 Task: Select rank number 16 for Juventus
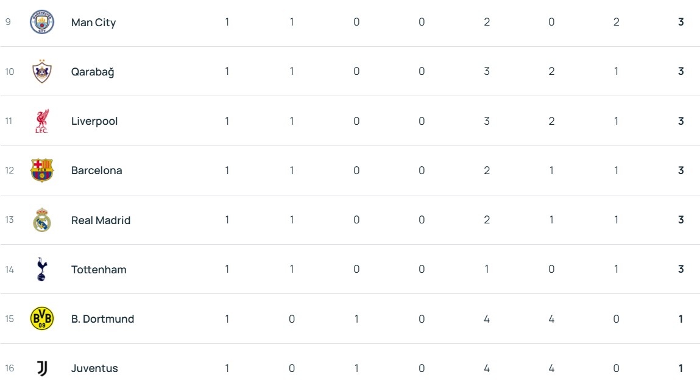click(10, 368)
